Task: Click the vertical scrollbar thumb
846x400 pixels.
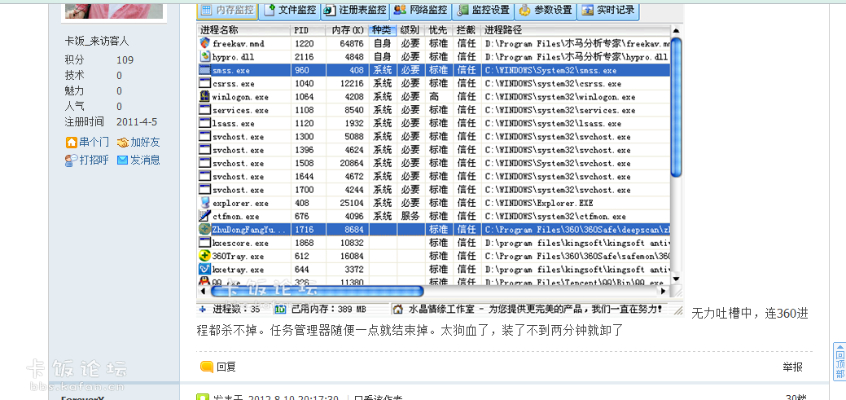Action: tap(676, 107)
